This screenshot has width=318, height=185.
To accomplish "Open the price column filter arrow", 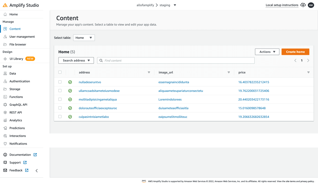I will point(308,72).
